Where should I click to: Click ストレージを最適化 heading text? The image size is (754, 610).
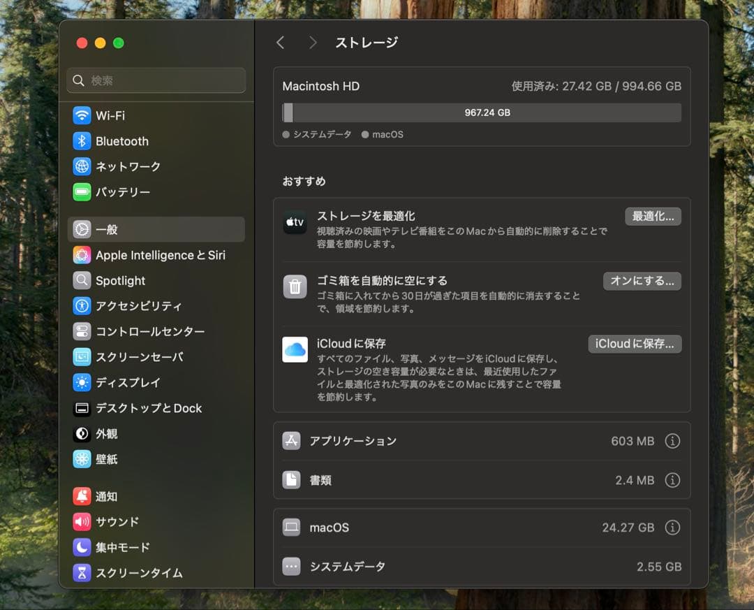coord(365,216)
